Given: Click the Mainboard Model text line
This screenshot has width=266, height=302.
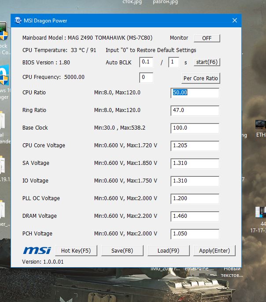Looking at the screenshot, I should tap(87, 38).
